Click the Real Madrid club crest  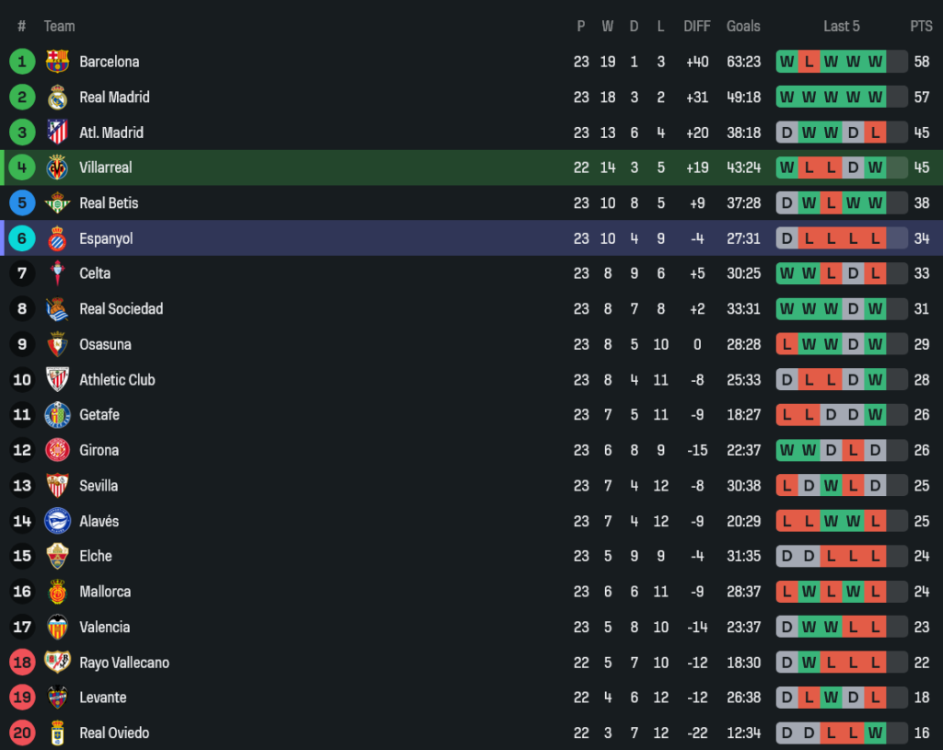point(57,97)
